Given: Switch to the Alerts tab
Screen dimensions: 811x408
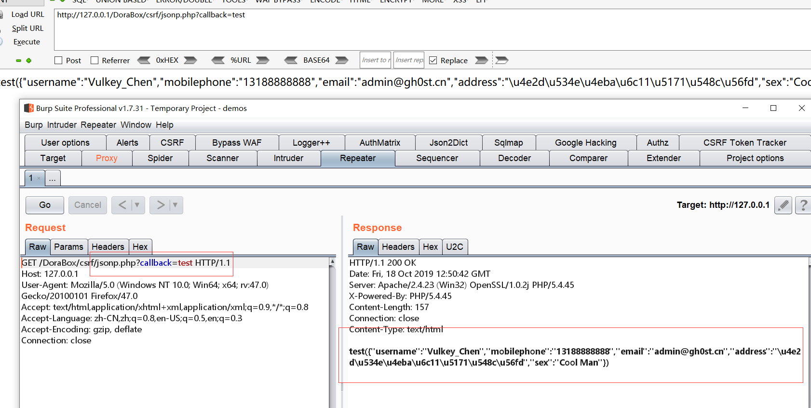Looking at the screenshot, I should click(127, 143).
